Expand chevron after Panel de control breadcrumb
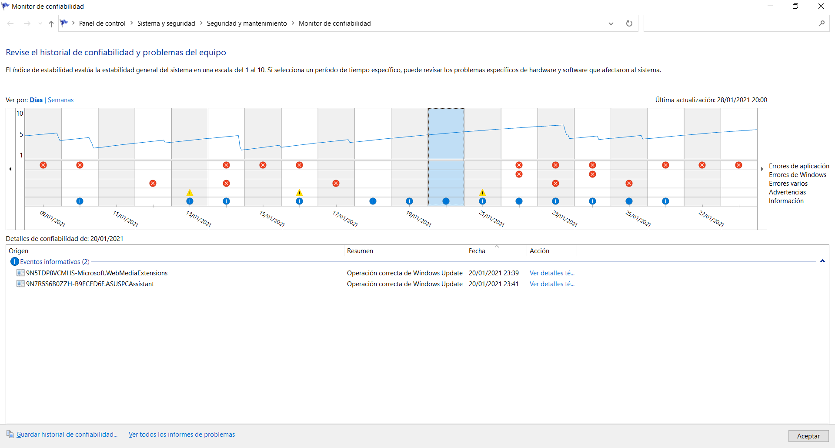 [x=131, y=23]
